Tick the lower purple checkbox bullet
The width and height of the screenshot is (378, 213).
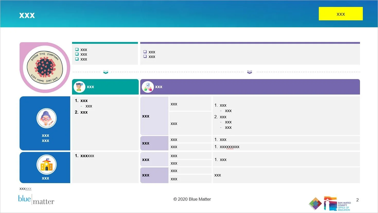point(145,56)
